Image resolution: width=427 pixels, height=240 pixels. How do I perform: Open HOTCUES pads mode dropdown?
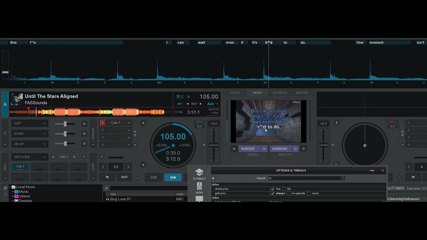(x=30, y=157)
